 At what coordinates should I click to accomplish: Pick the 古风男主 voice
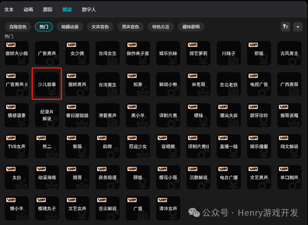pyautogui.click(x=289, y=53)
